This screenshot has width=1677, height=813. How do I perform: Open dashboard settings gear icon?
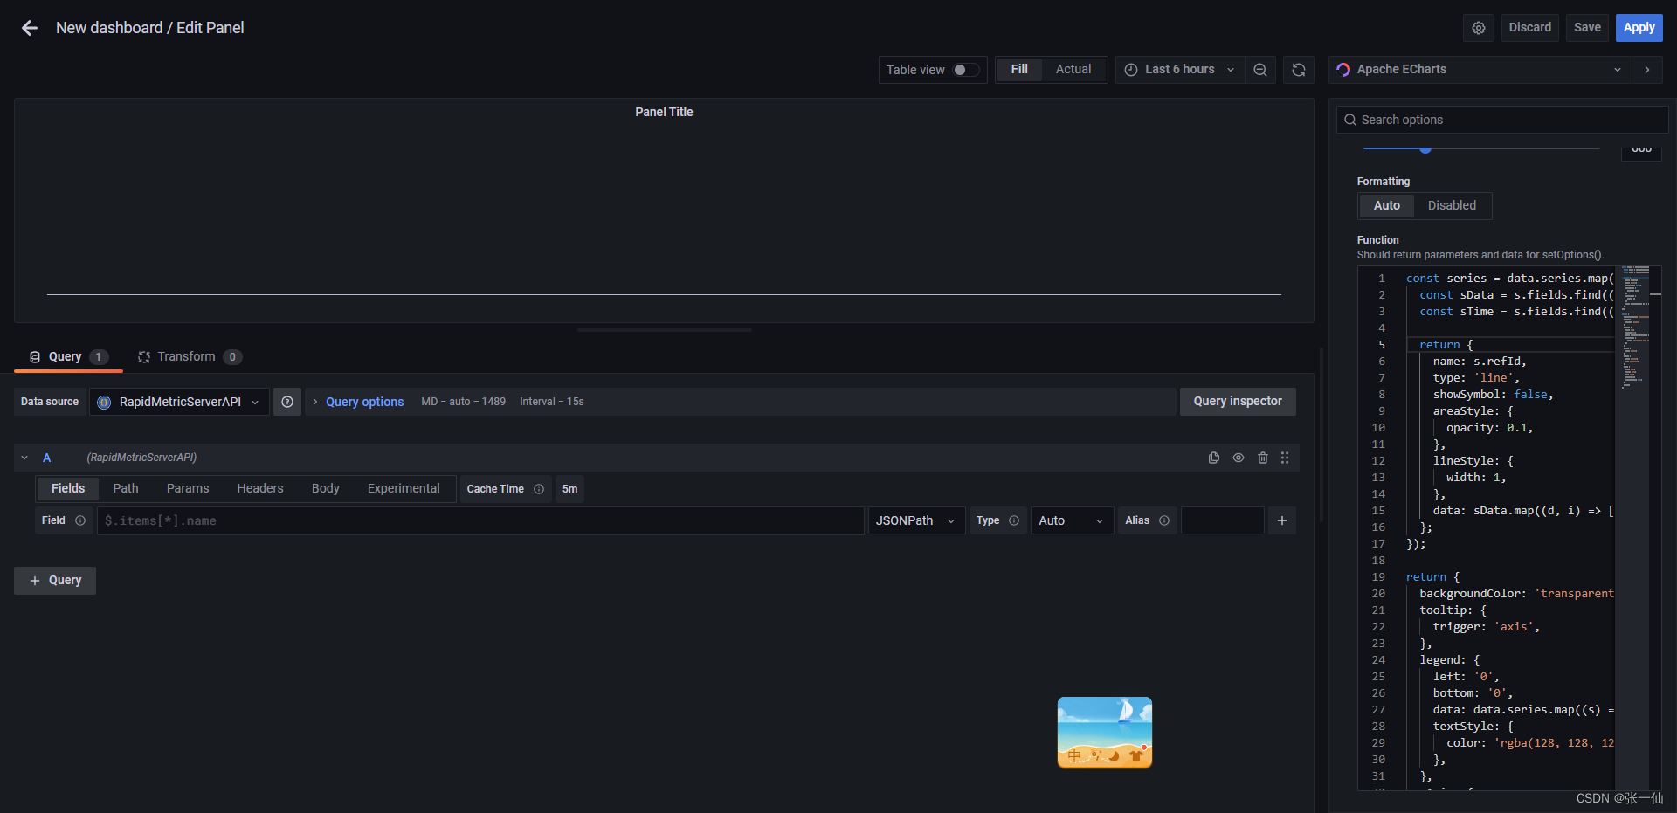click(1478, 27)
